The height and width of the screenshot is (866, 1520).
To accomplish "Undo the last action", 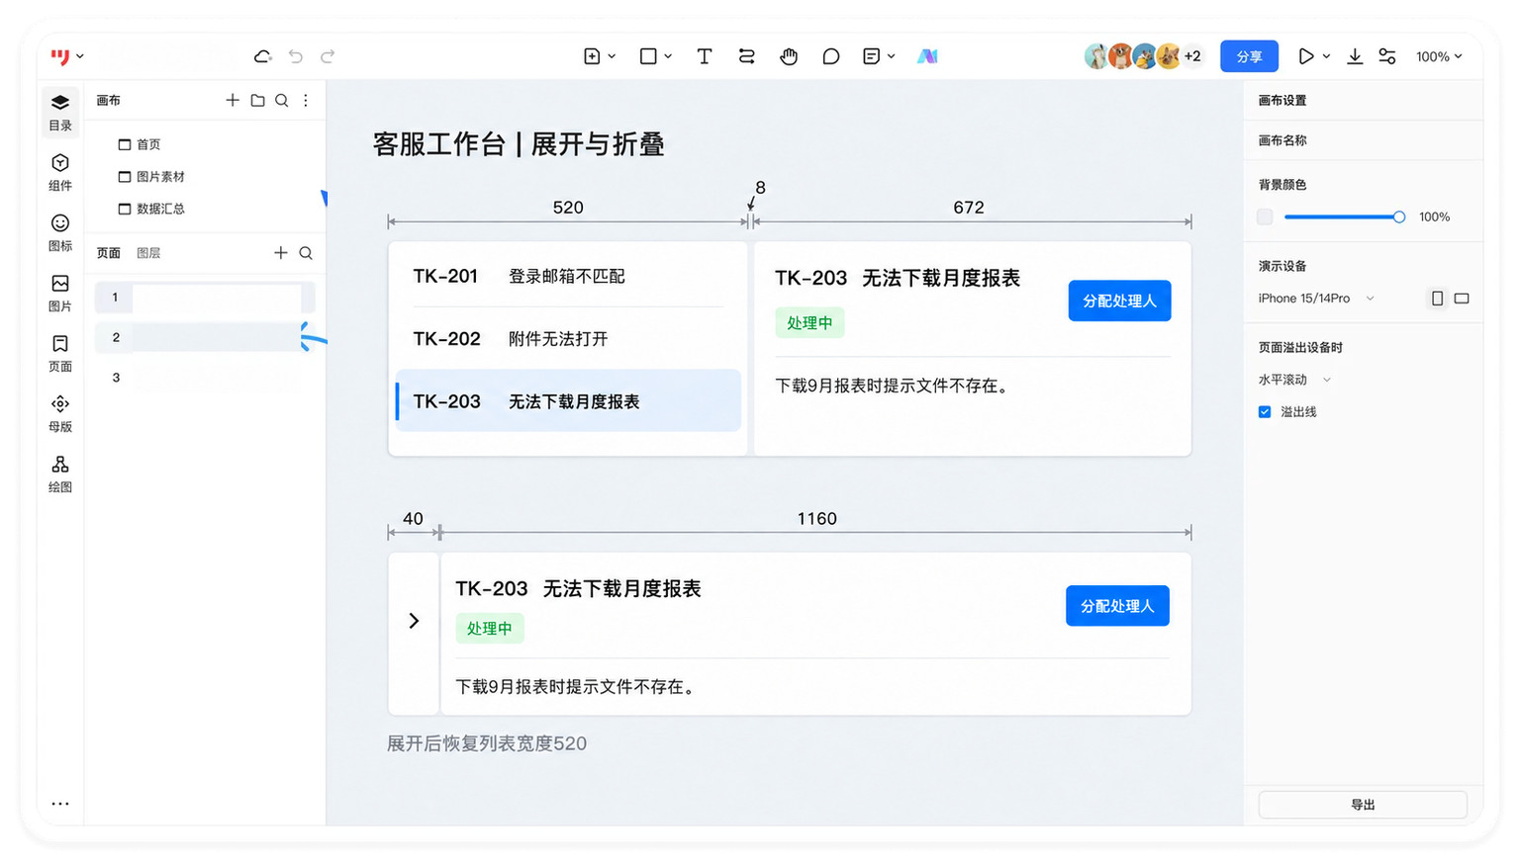I will click(295, 56).
